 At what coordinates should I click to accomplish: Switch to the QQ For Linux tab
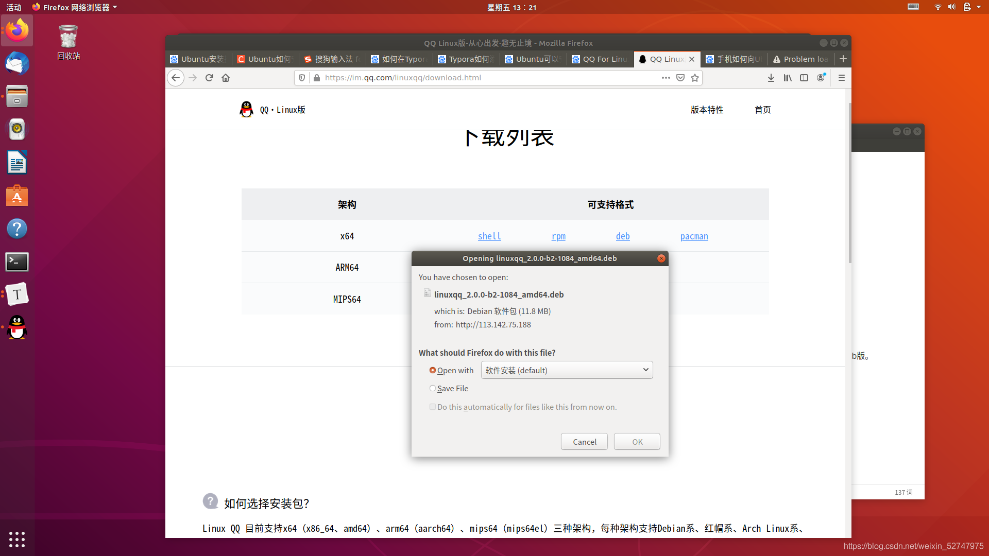coord(600,59)
